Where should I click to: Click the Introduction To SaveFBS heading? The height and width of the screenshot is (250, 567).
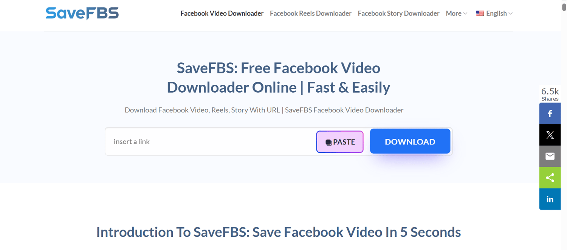(279, 232)
